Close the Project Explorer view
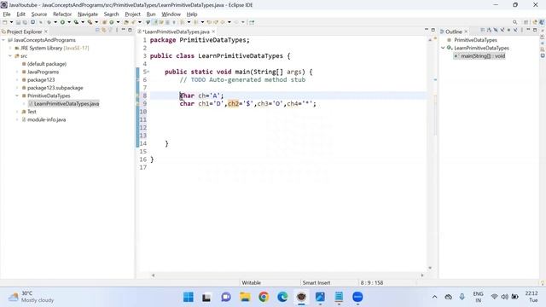Screen dimensions: 546x307 coord(46,32)
